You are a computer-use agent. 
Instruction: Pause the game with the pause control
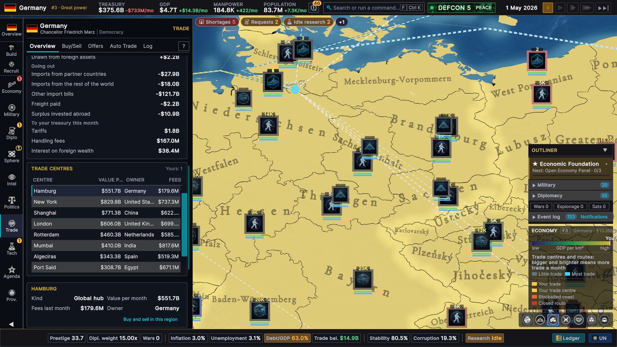tap(548, 8)
